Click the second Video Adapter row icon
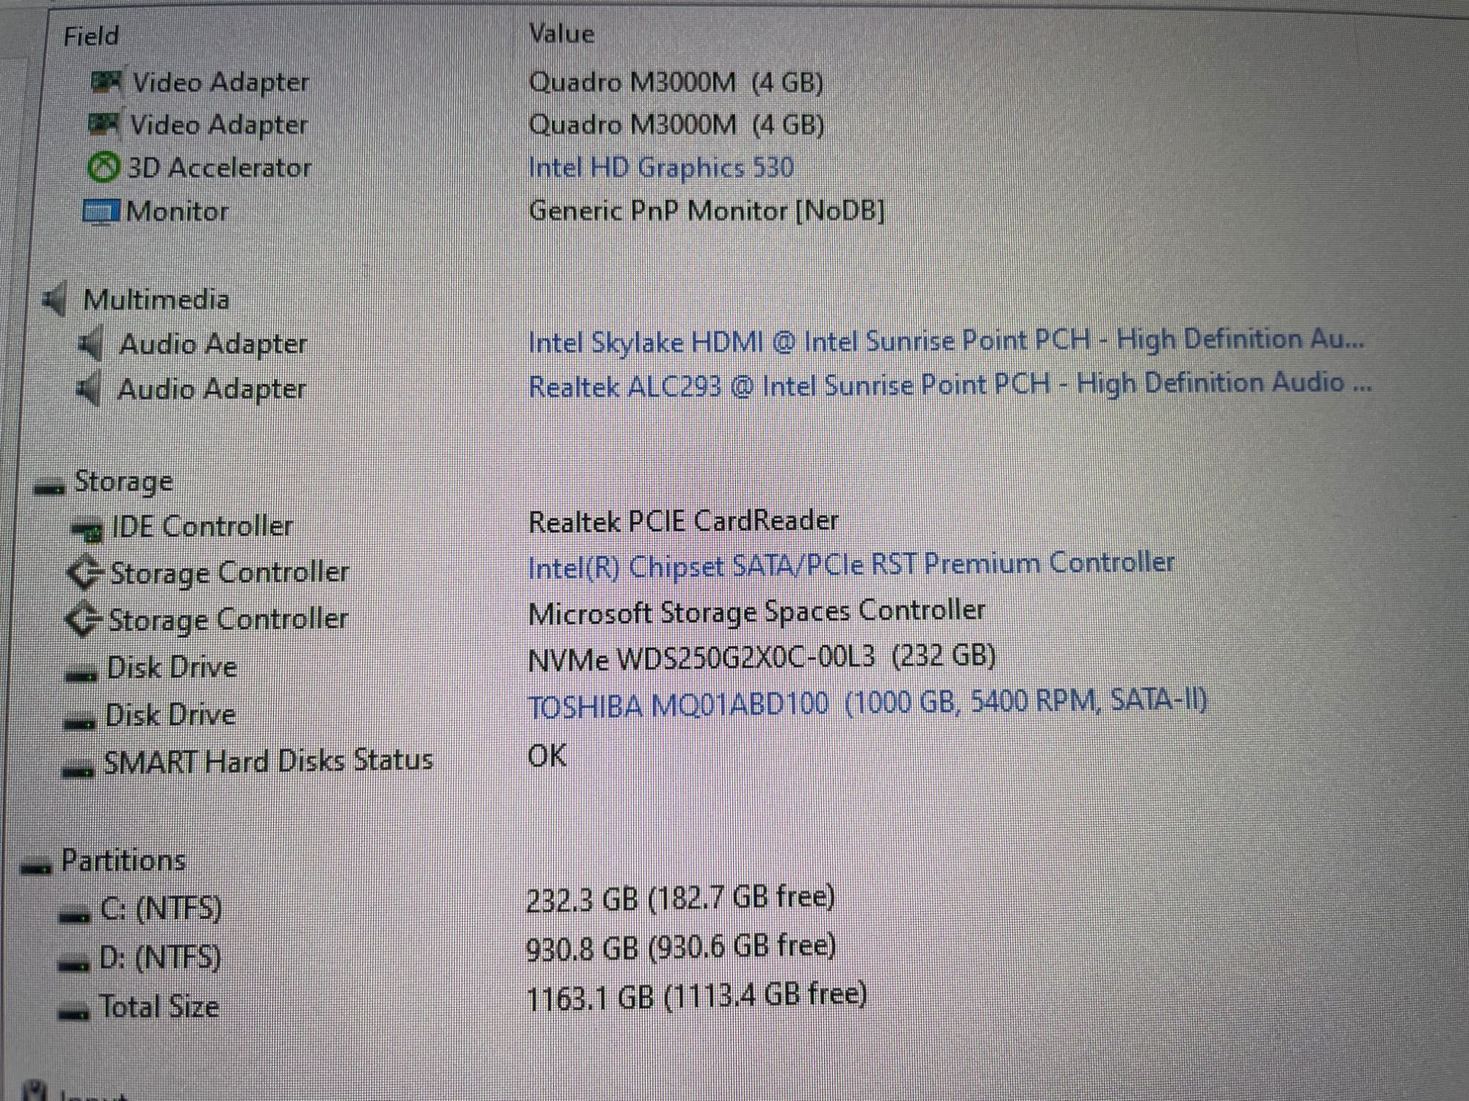1469x1101 pixels. tap(104, 124)
